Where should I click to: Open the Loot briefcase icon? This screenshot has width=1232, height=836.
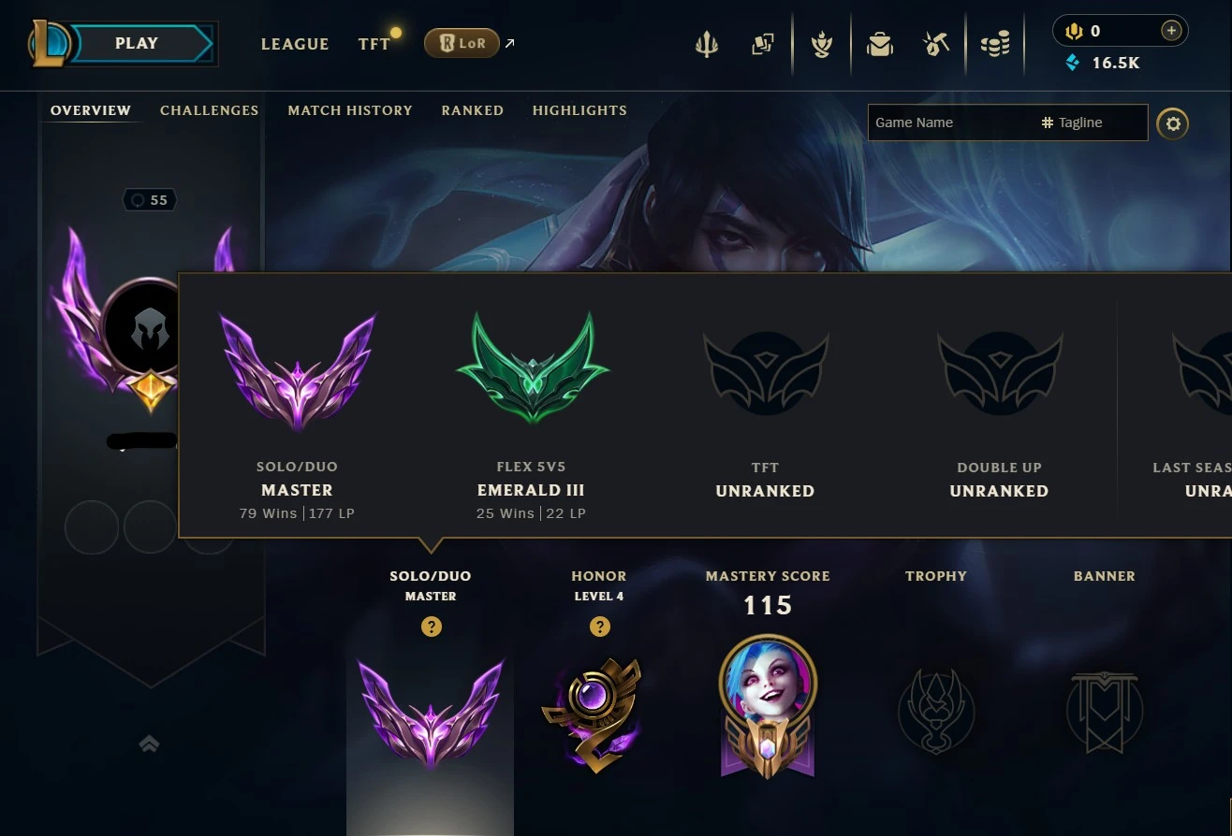(880, 44)
